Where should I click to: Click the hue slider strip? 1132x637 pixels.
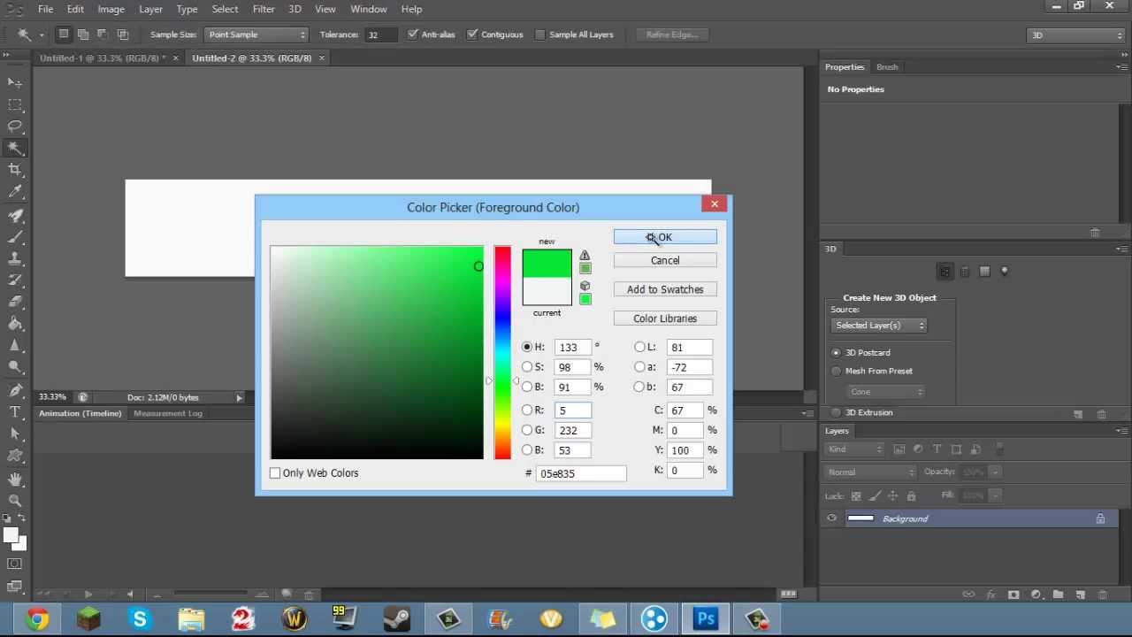pos(502,353)
